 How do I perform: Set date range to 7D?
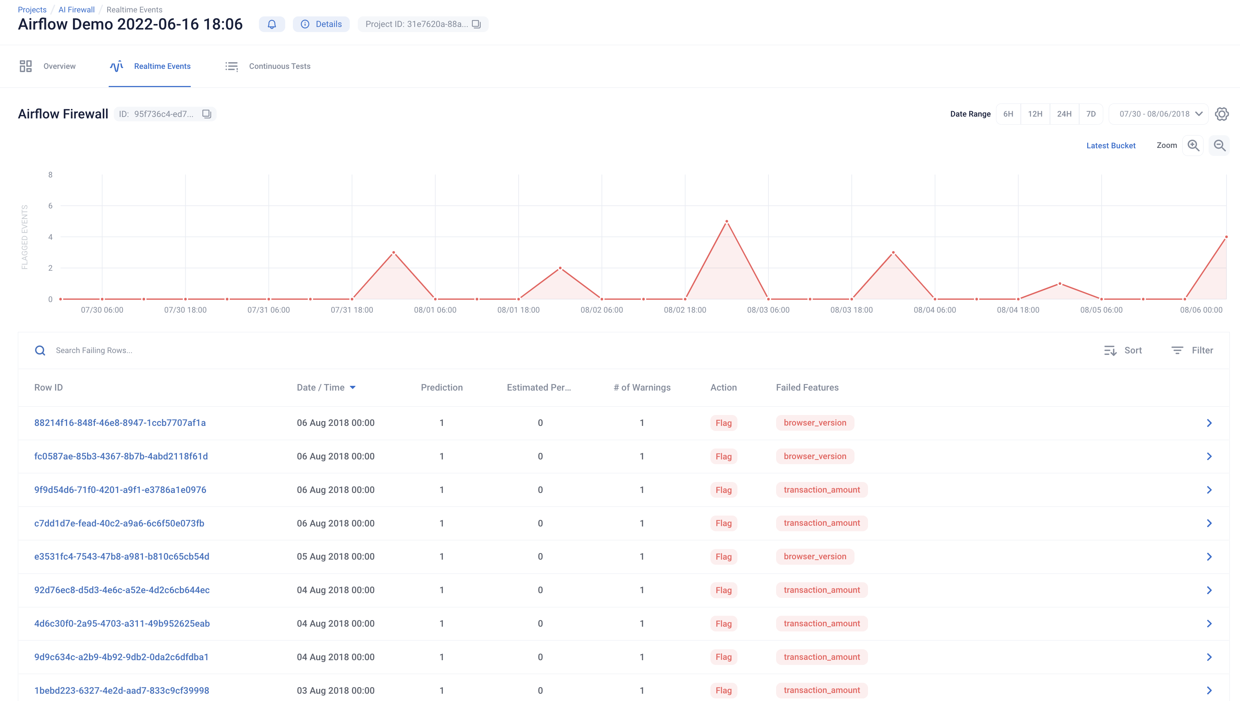pos(1091,114)
